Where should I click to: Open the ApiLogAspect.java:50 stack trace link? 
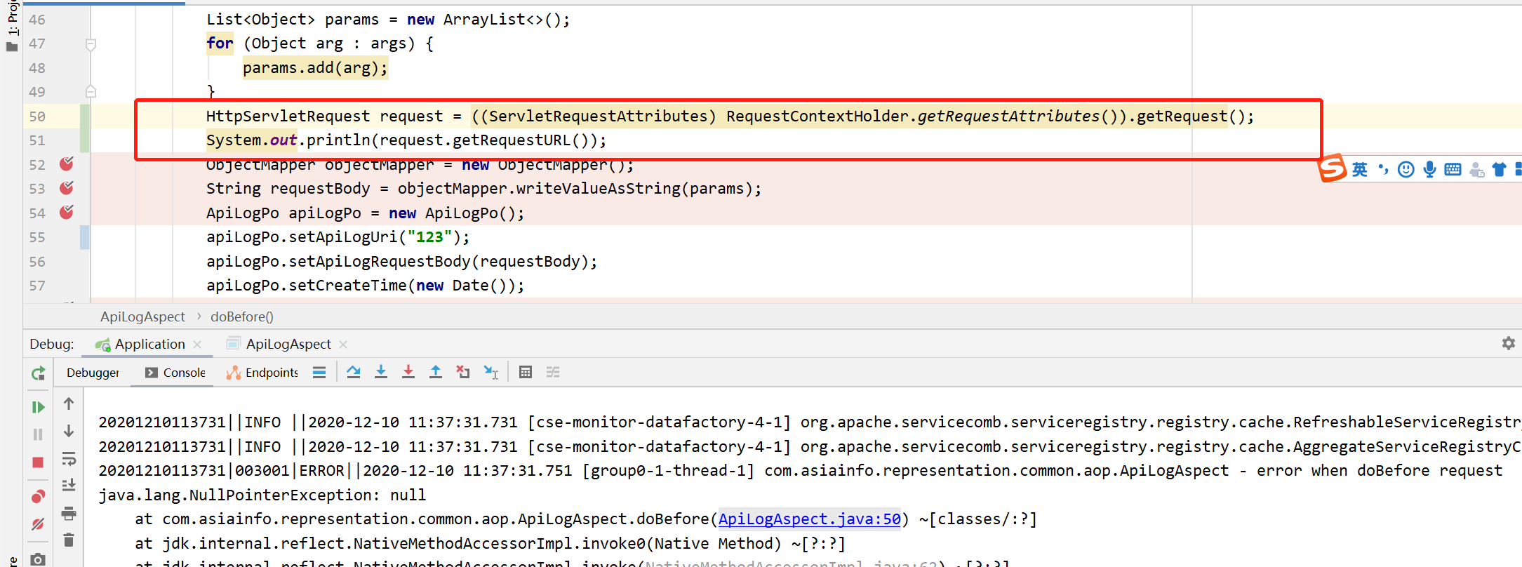coord(809,519)
